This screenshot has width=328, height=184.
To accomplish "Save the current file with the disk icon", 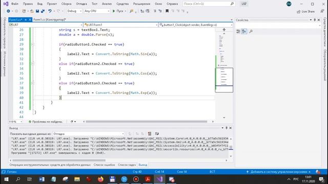I will coord(37,11).
